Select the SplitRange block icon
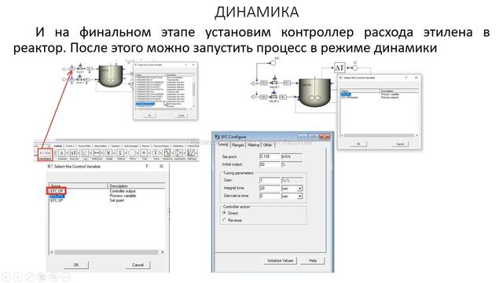The height and width of the screenshot is (283, 503). tap(191, 153)
